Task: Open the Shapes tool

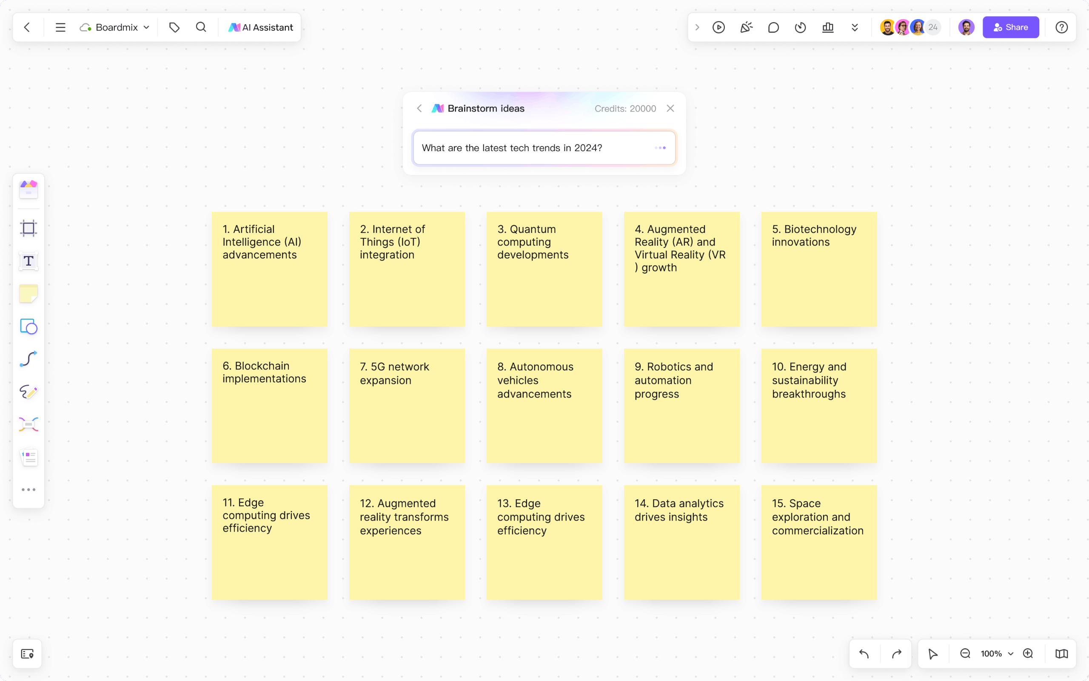Action: (29, 326)
